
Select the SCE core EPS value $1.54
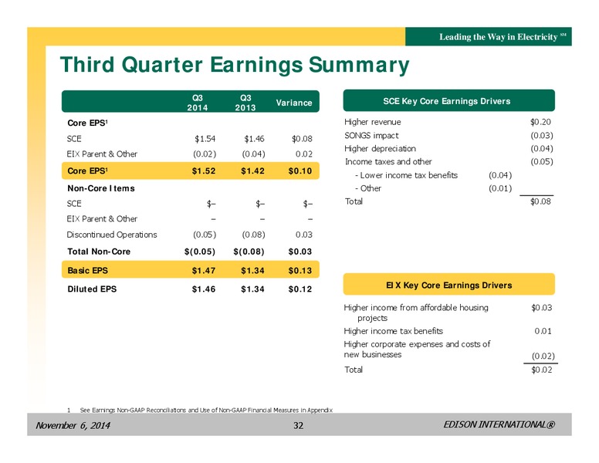coord(205,139)
